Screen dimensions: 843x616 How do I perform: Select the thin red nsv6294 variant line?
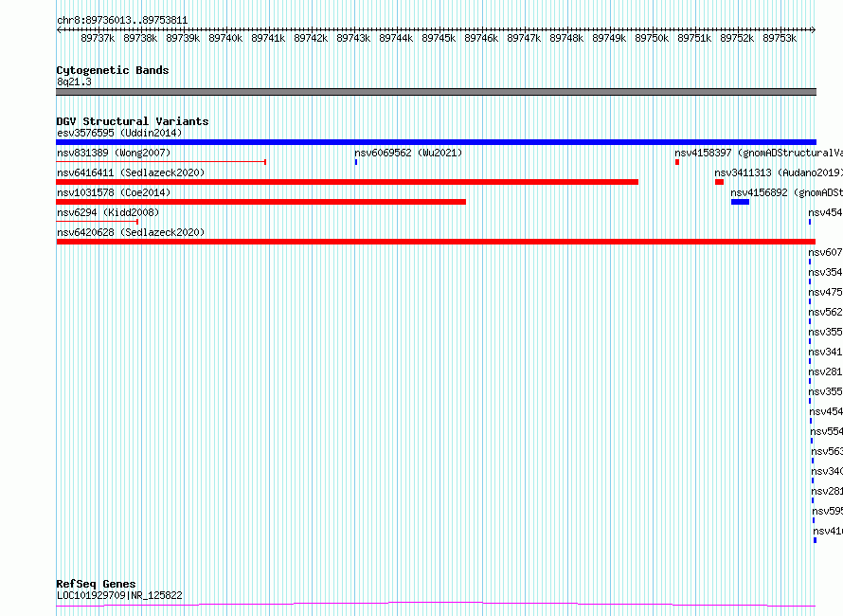coord(98,221)
